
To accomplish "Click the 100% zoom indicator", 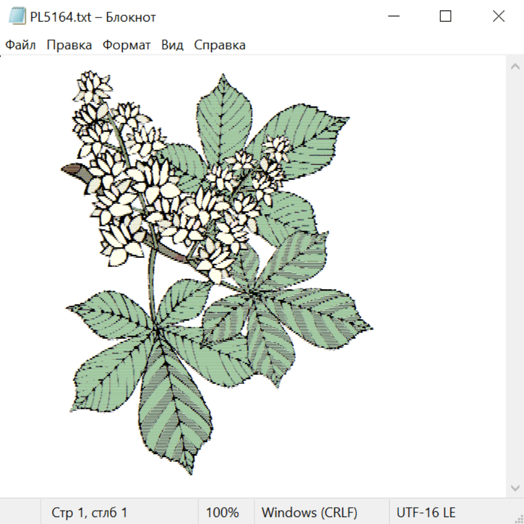I will click(222, 512).
